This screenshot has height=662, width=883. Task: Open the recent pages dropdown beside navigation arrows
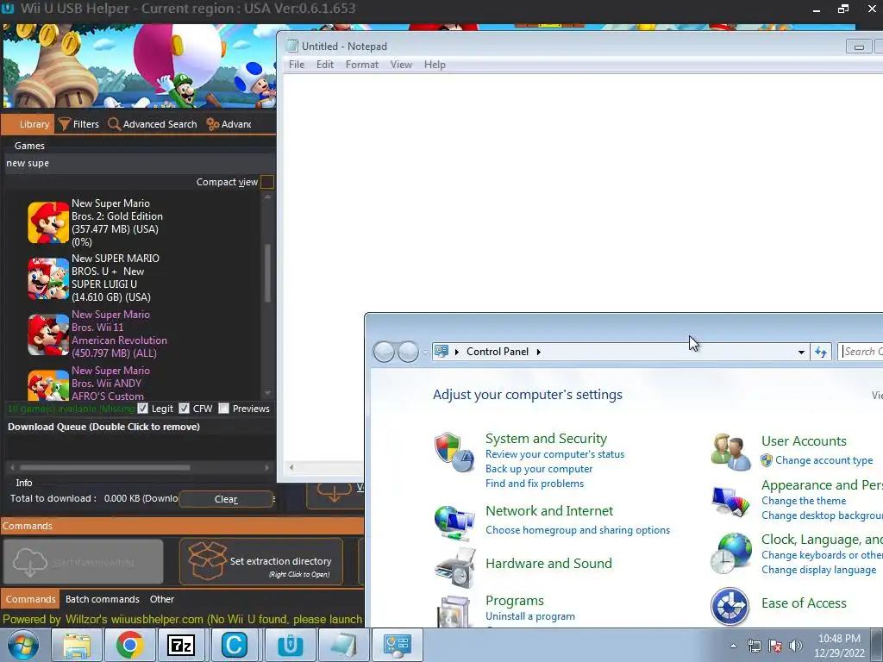424,353
